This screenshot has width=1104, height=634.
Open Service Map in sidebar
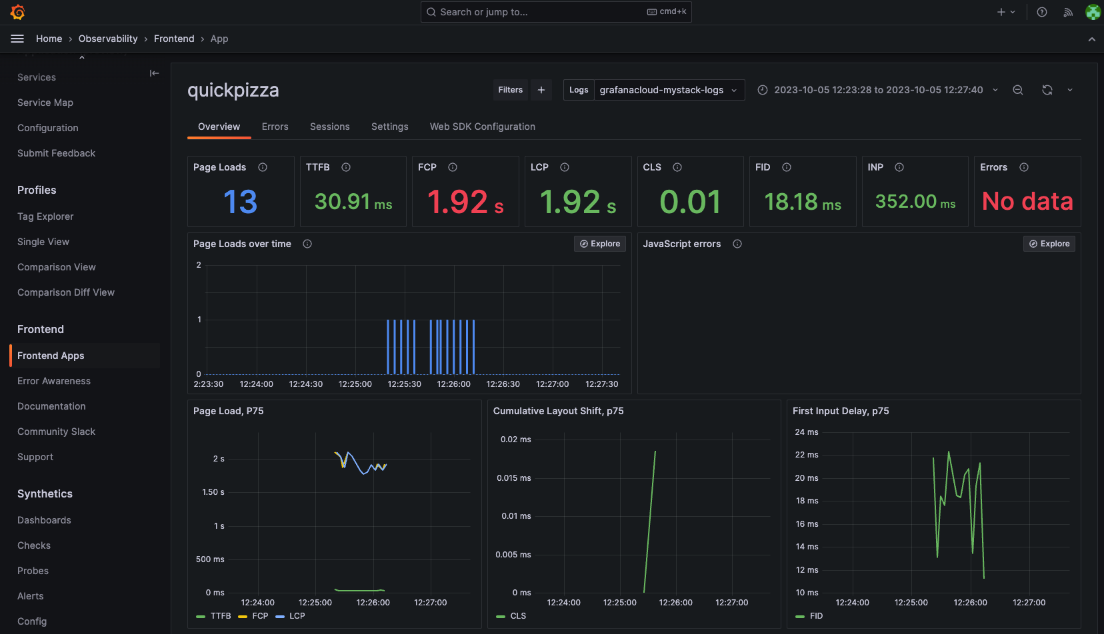coord(45,103)
